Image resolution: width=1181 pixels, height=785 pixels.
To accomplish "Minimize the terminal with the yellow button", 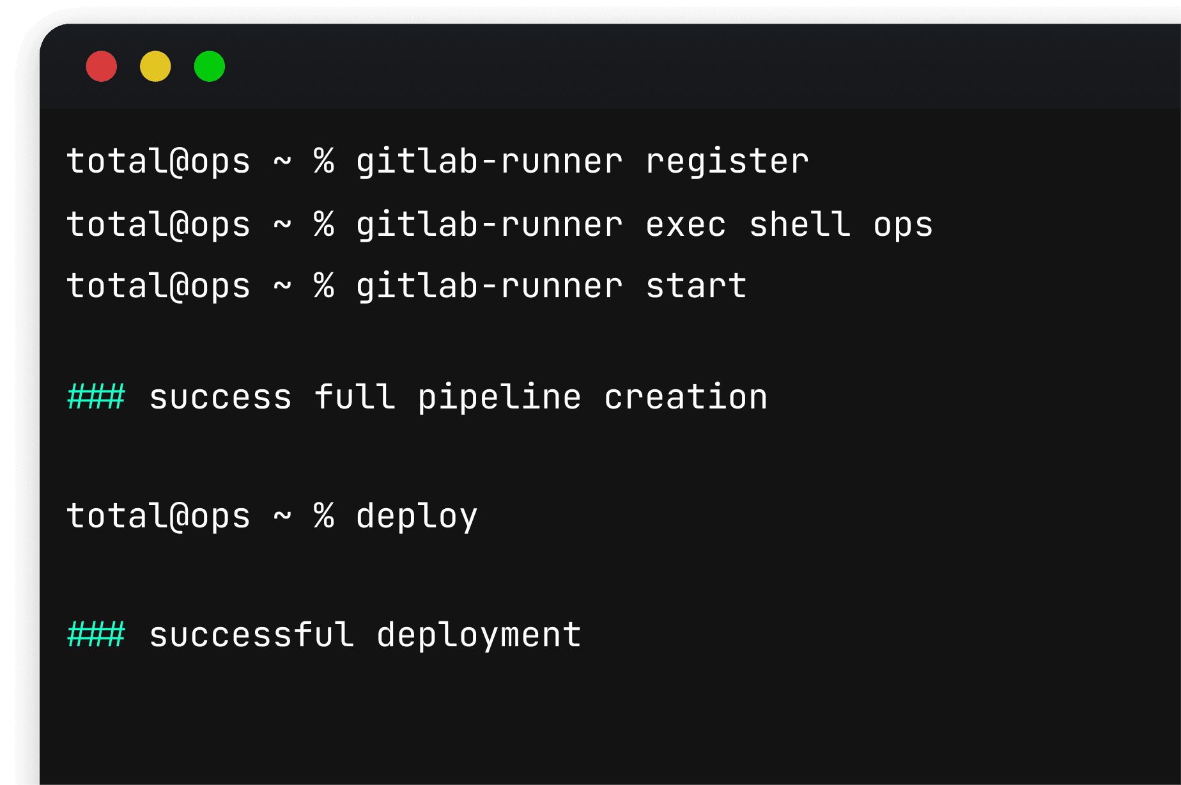I will [155, 66].
